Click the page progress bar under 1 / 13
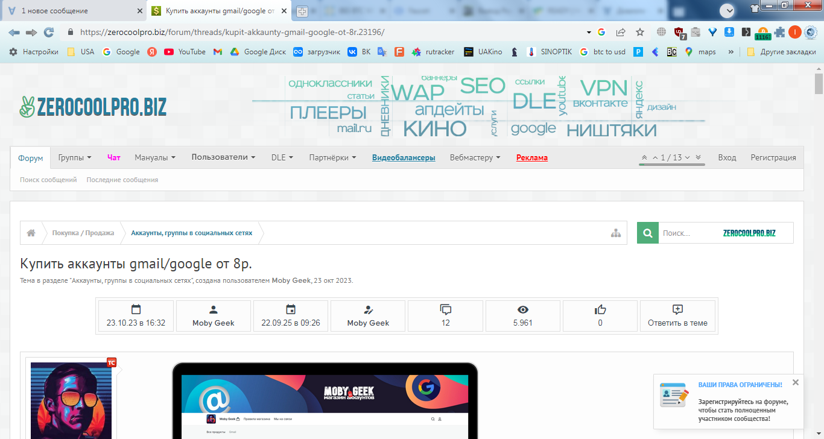The image size is (824, 439). (x=671, y=164)
